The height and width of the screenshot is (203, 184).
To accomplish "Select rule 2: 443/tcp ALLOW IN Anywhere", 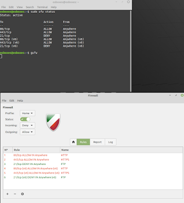I will [93, 160].
